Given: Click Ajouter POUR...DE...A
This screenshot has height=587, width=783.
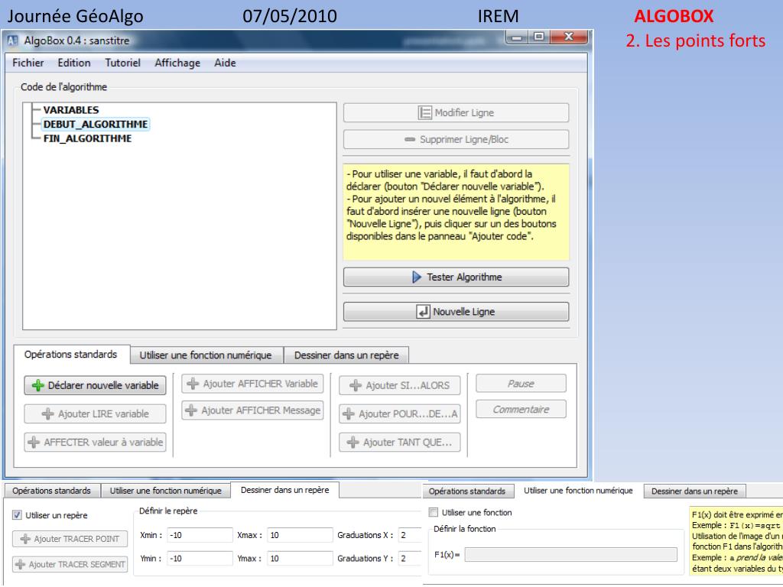Looking at the screenshot, I should point(399,413).
